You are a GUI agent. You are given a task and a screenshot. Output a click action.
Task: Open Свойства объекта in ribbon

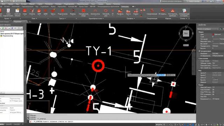tap(17, 12)
